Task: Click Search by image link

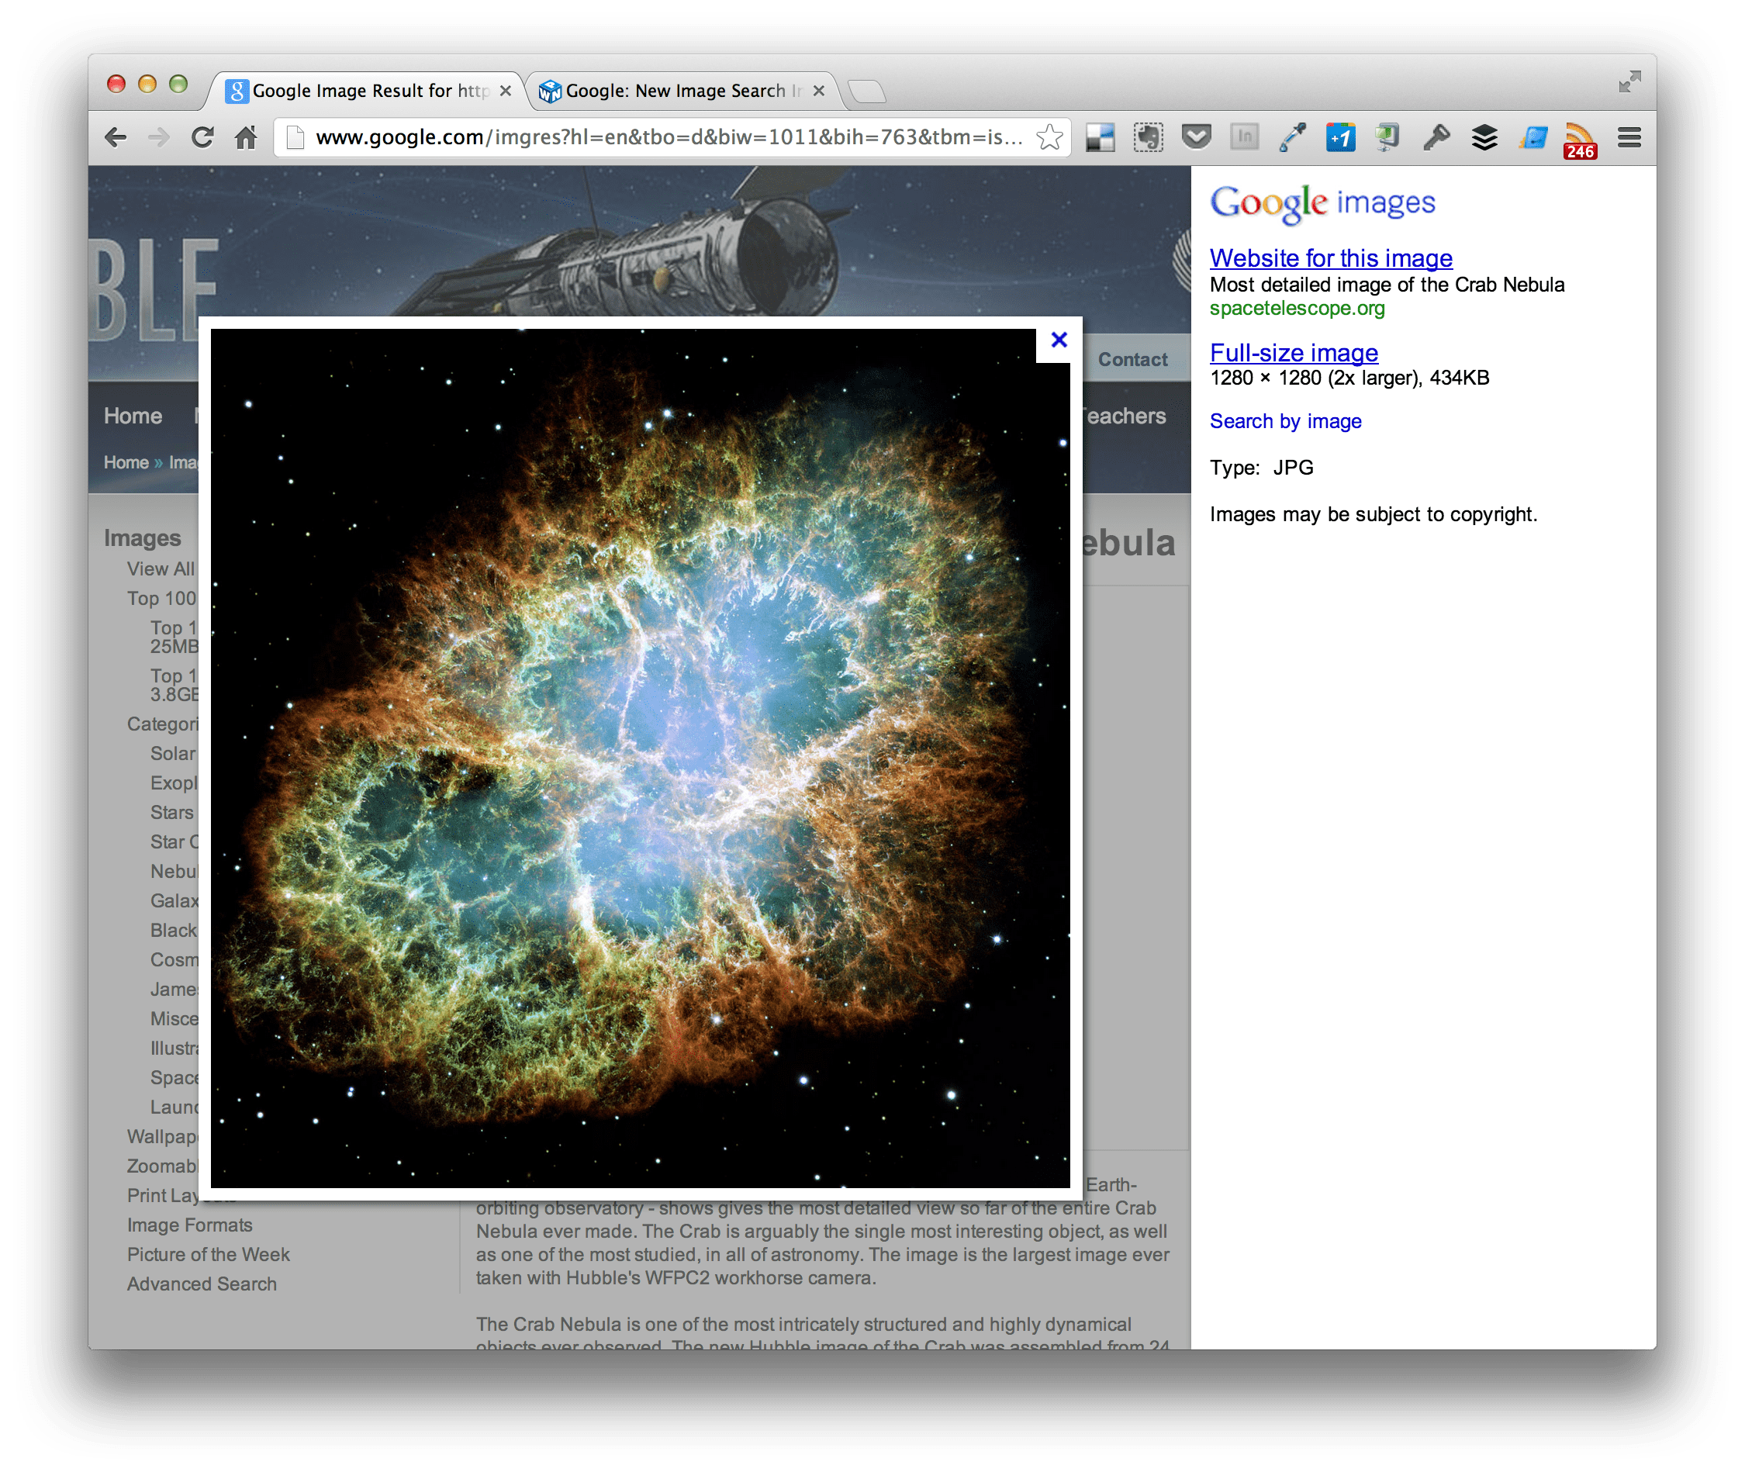Action: [1284, 421]
